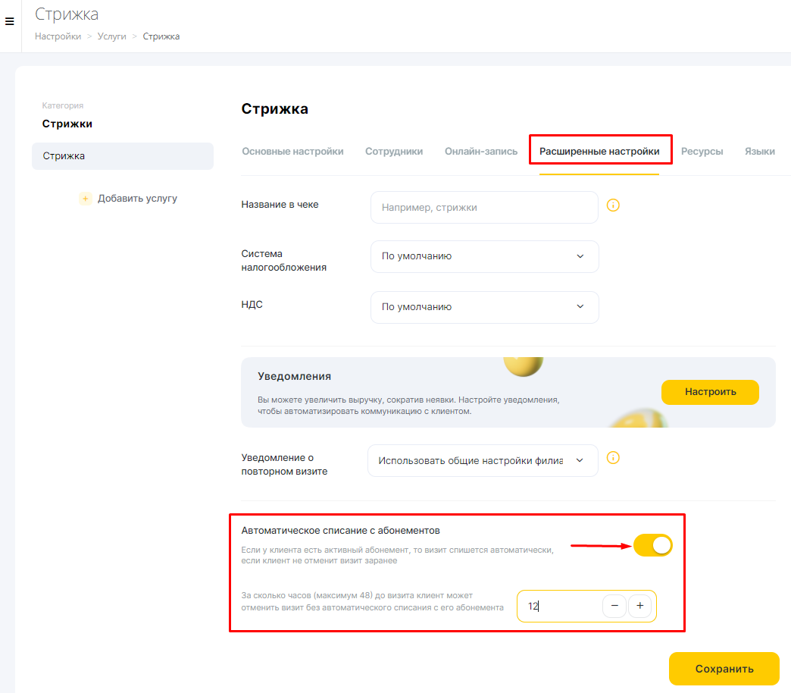Increase hours with plus button
Screen dimensions: 791x693
tap(639, 606)
